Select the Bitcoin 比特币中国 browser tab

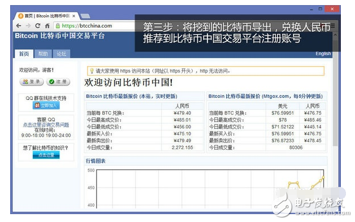click(47, 16)
